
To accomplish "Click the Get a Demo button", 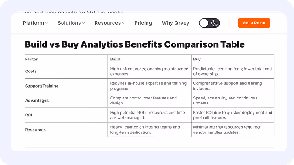I will point(254,23).
